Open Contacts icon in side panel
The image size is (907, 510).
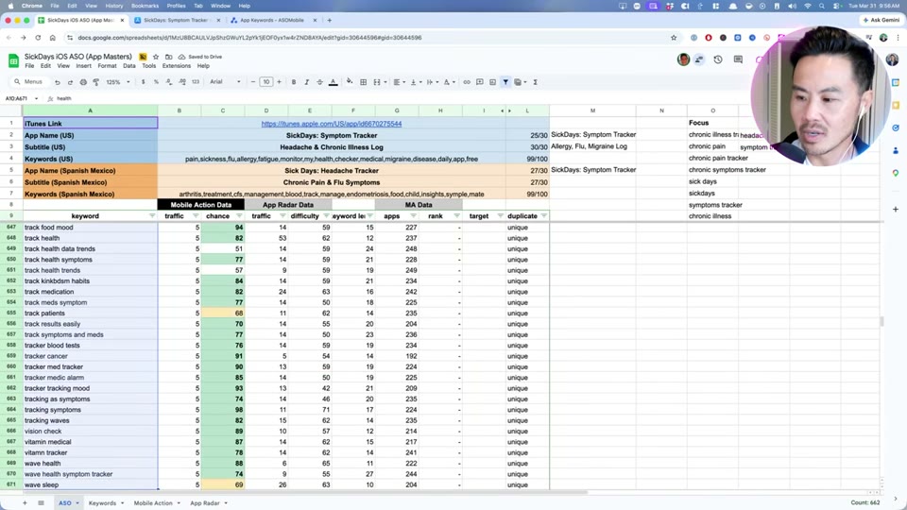tap(896, 150)
